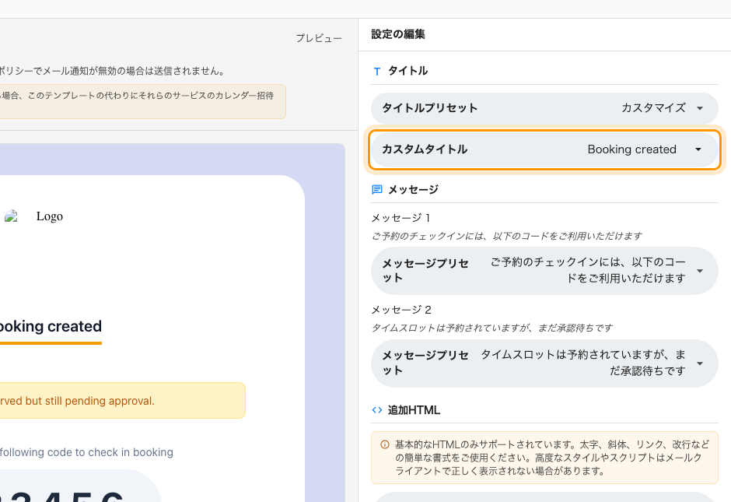Open the タイトルプリセット dropdown
This screenshot has height=502, width=731.
tap(544, 108)
